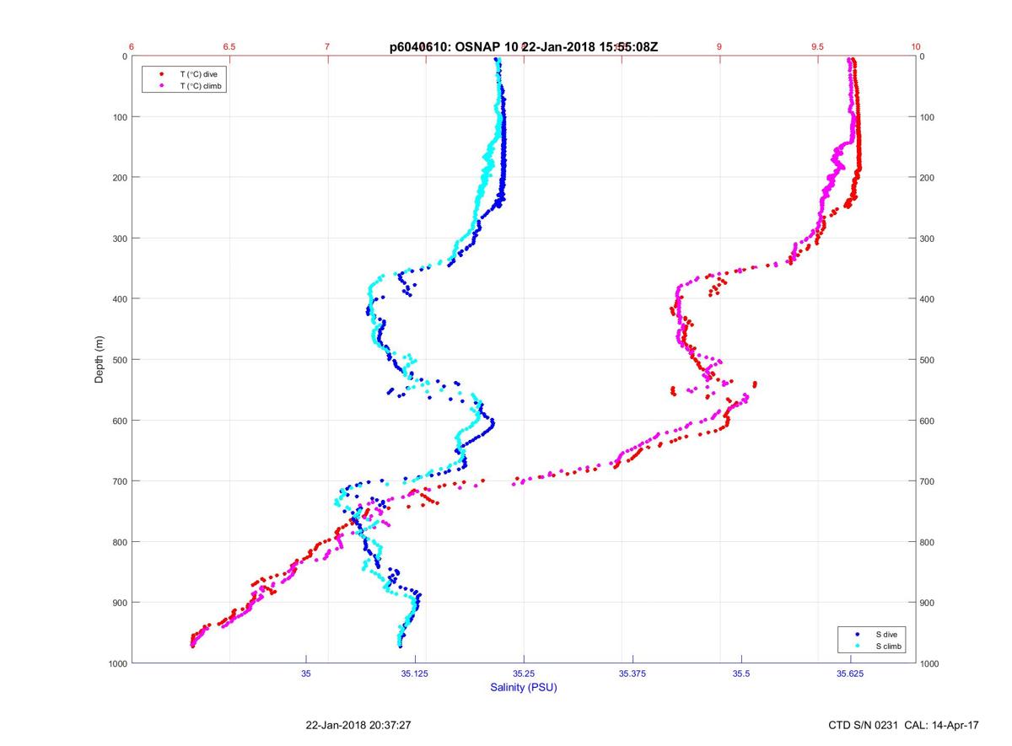Click red temperature tick label '10'
Viewport: 1012px width, 746px height.
tap(916, 47)
